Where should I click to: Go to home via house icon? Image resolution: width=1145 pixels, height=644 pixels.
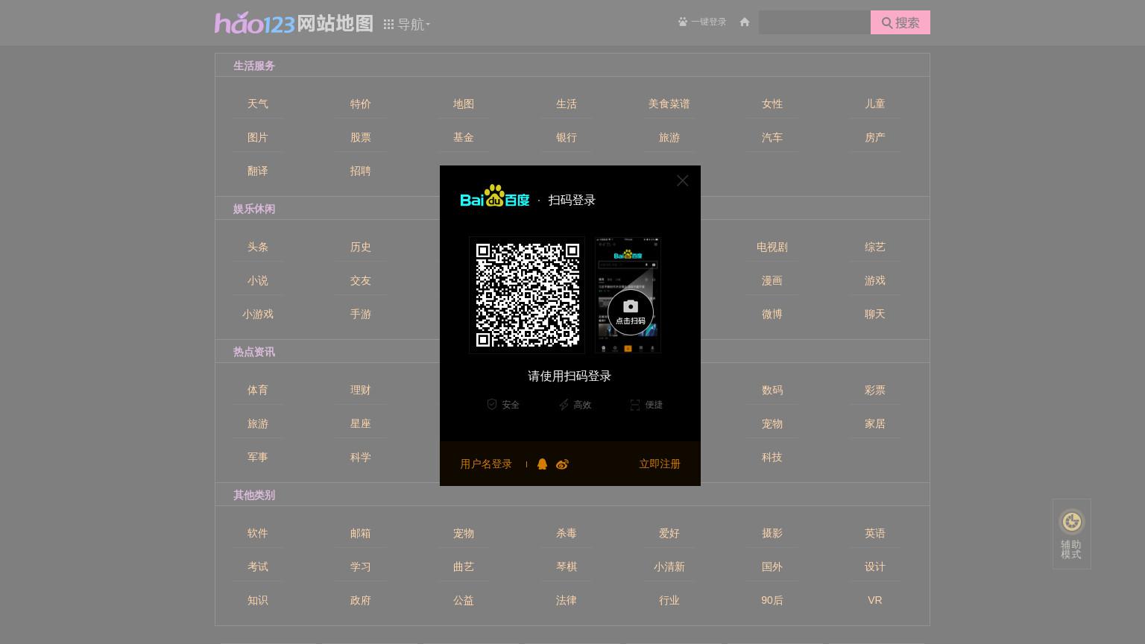[x=744, y=22]
